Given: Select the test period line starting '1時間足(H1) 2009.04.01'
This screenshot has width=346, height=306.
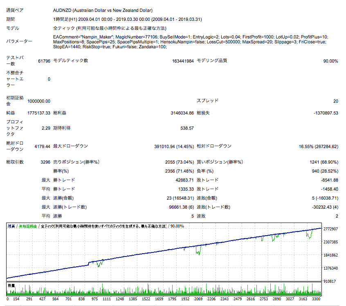Looking at the screenshot, I should coord(127,19).
